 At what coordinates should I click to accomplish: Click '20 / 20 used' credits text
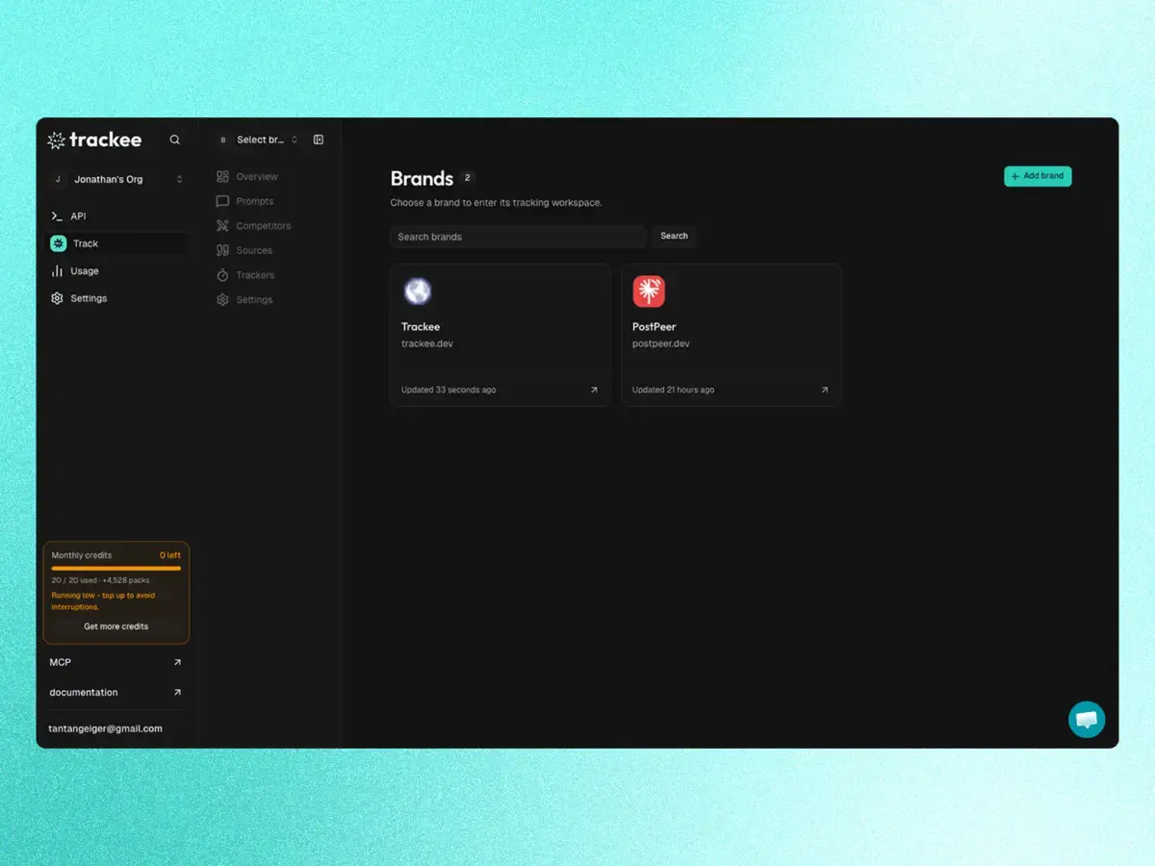tap(73, 581)
